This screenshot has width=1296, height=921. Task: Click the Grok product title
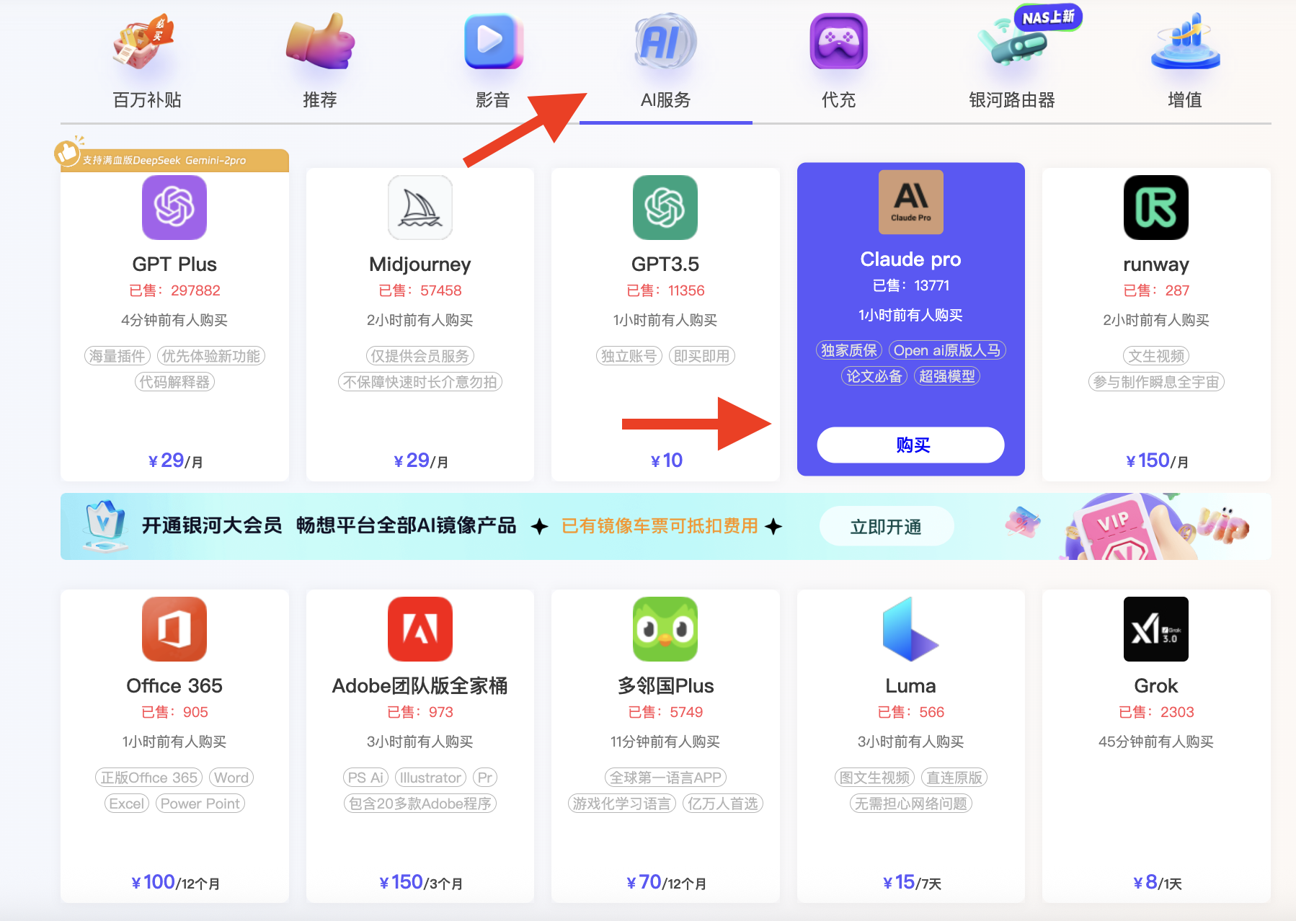(1155, 685)
